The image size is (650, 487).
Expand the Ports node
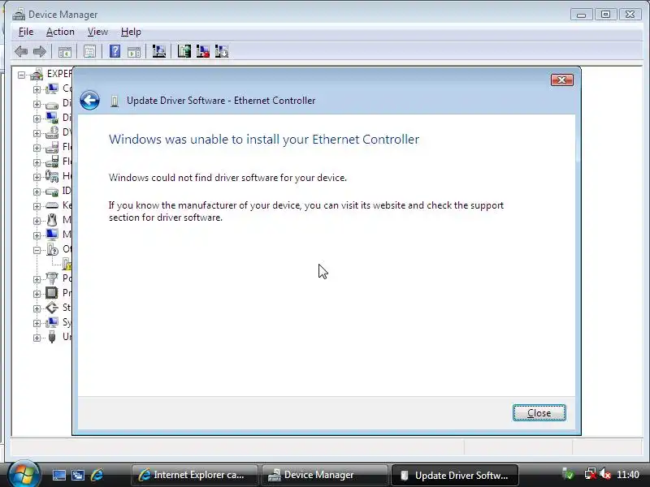[x=37, y=279]
